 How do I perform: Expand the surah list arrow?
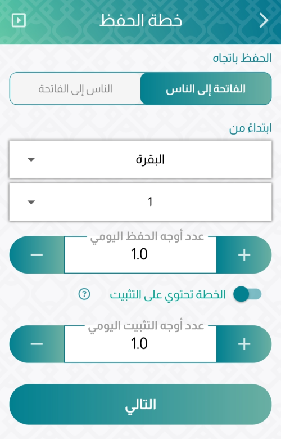(x=31, y=160)
